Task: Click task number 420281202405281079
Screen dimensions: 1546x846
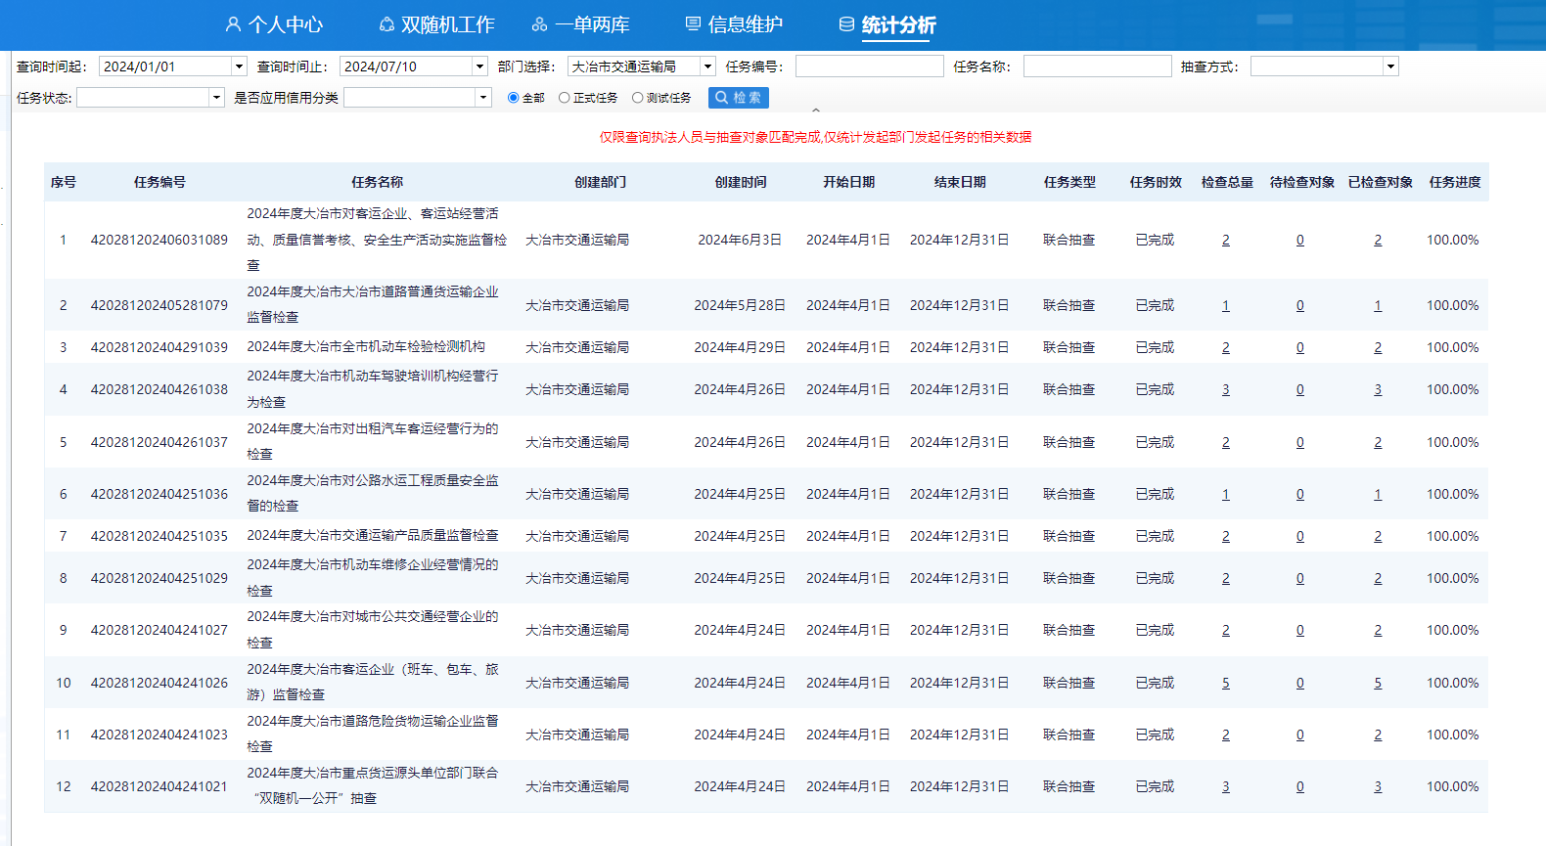Action: (x=159, y=305)
